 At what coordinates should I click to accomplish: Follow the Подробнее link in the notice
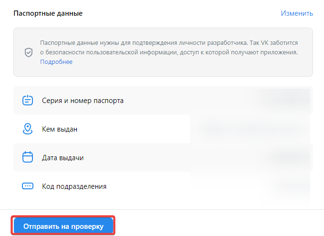coord(56,62)
